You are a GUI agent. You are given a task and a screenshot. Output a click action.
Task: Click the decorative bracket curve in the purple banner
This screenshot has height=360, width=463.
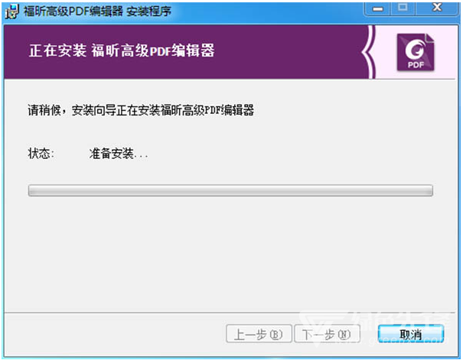pyautogui.click(x=369, y=52)
